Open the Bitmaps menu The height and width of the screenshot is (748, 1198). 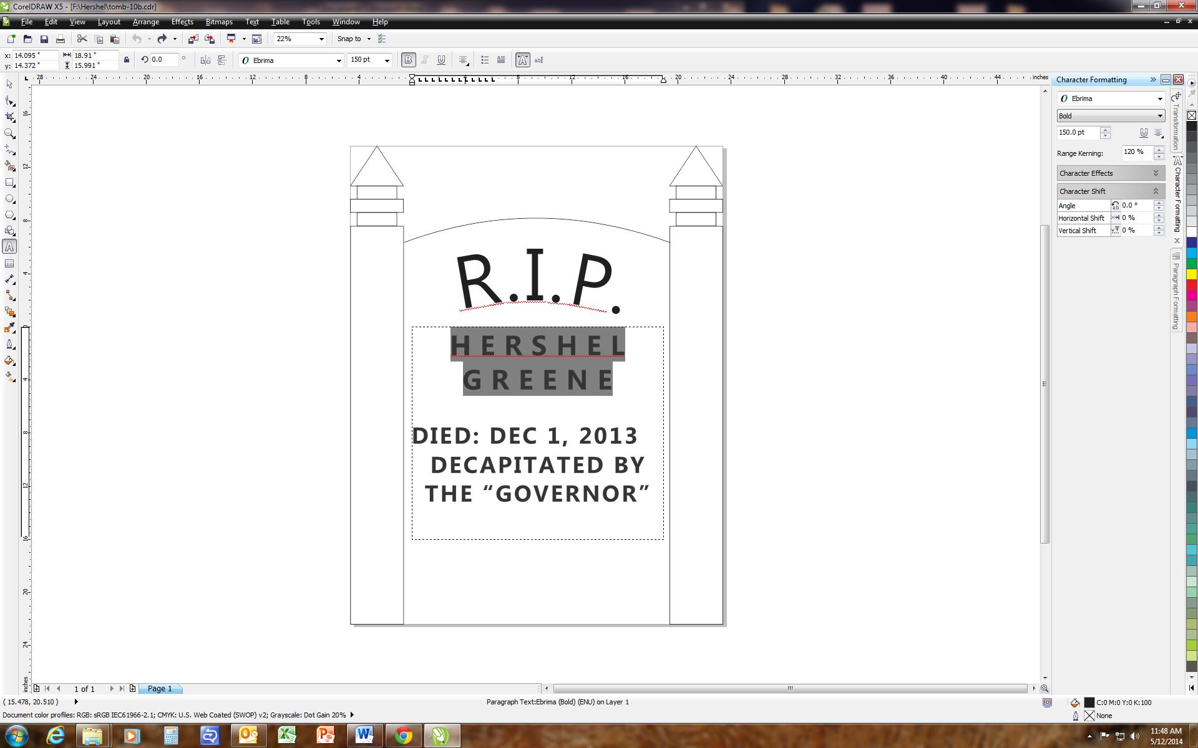[218, 21]
